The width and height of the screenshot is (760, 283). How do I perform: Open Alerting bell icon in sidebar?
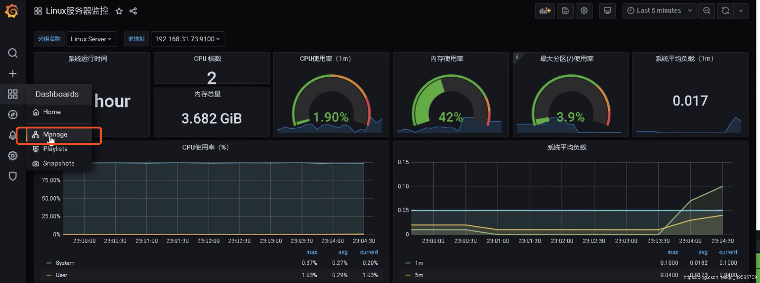coord(13,135)
